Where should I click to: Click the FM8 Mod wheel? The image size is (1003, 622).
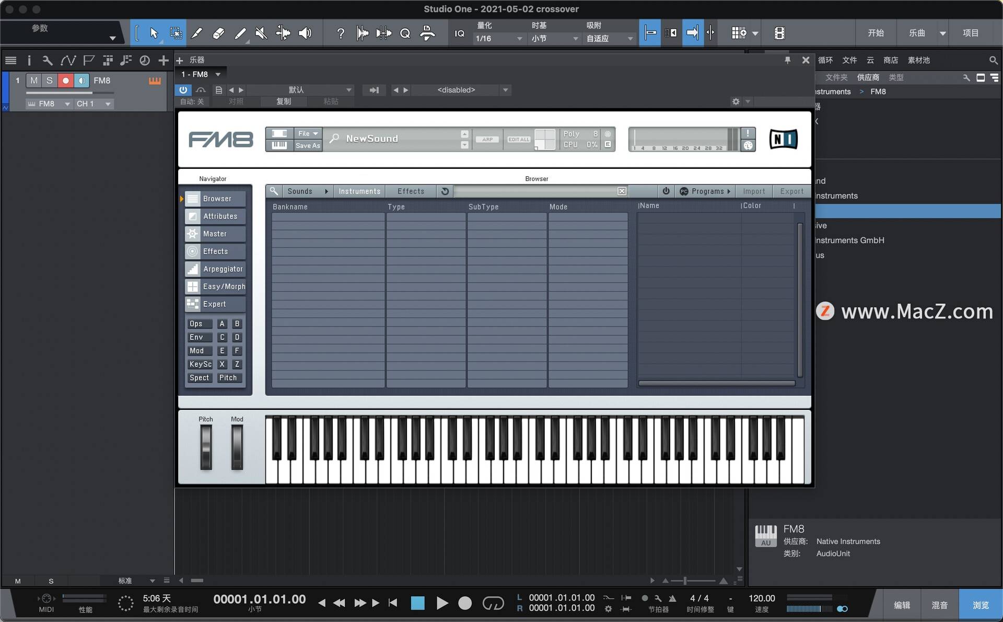pos(237,447)
